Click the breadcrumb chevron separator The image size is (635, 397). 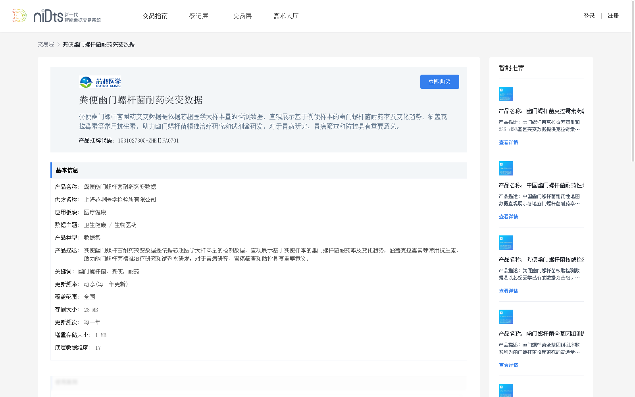(58, 44)
